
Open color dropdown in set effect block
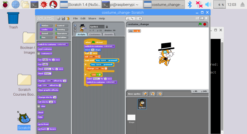(45, 85)
